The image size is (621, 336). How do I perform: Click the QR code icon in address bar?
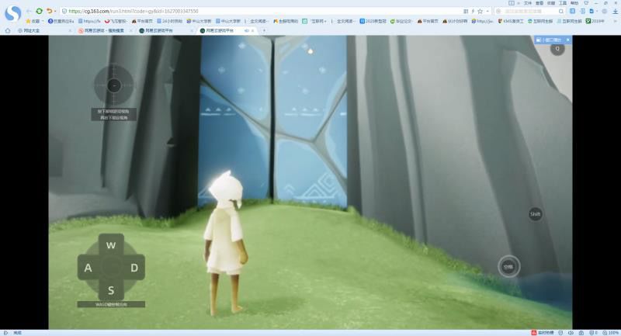(466, 11)
